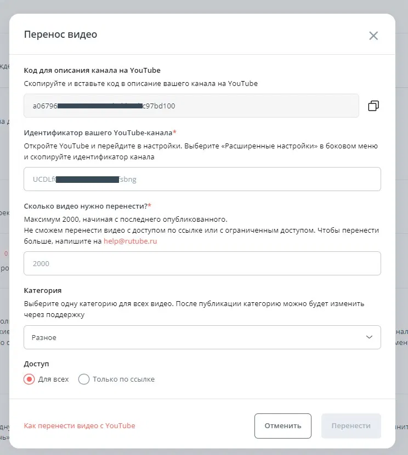The image size is (408, 455).
Task: Click the Идентификатор вашего YouTube-канала label
Action: click(99, 133)
